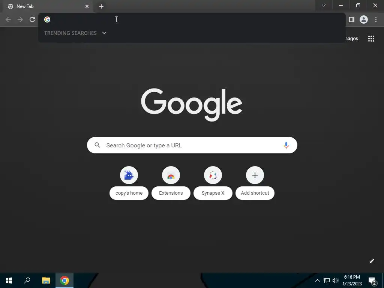Minimize the Chrome window
Screen dimensions: 384x288
(341, 5)
